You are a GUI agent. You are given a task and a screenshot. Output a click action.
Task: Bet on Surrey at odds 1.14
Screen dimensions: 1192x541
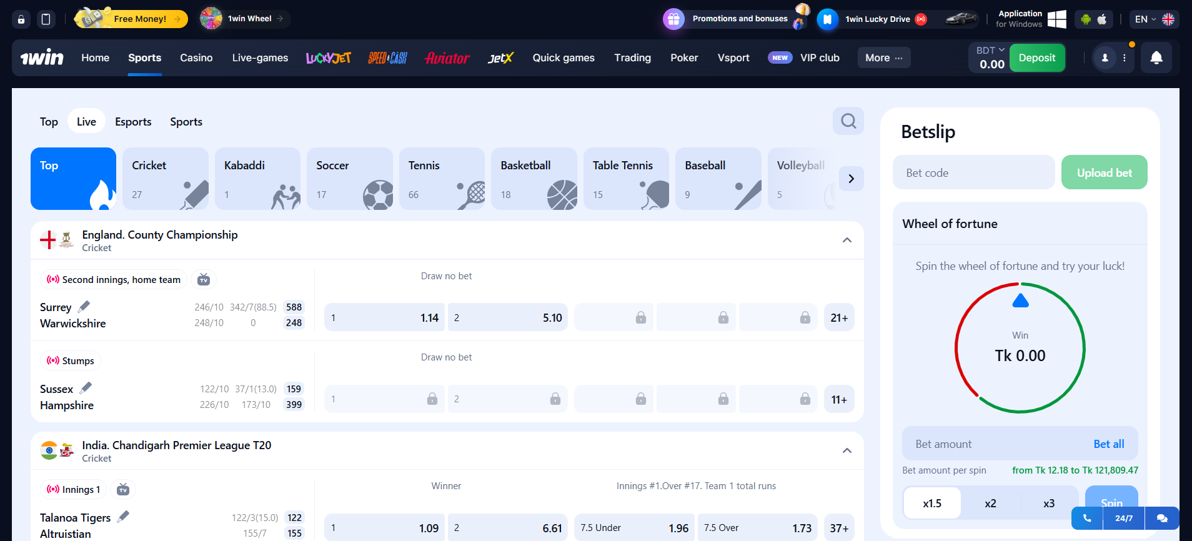point(384,317)
